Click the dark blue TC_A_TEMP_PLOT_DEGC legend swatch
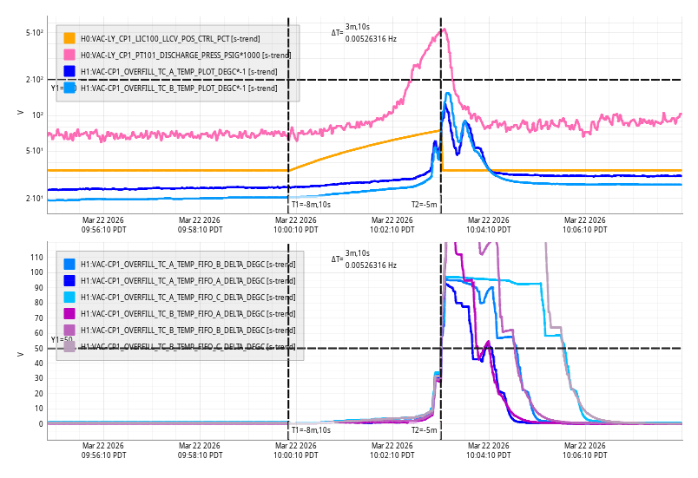The height and width of the screenshot is (478, 698). point(69,71)
